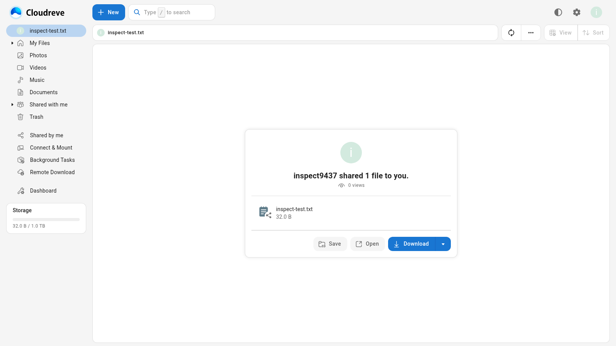The image size is (616, 346).
Task: Open the Download options dropdown arrow
Action: coord(443,244)
